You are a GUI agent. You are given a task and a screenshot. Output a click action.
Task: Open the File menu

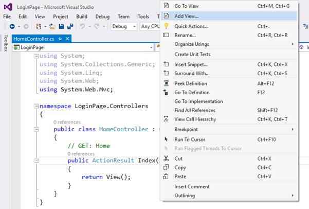point(7,16)
